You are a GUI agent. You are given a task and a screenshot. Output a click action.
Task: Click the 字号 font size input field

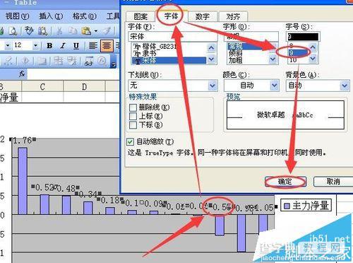[303, 37]
